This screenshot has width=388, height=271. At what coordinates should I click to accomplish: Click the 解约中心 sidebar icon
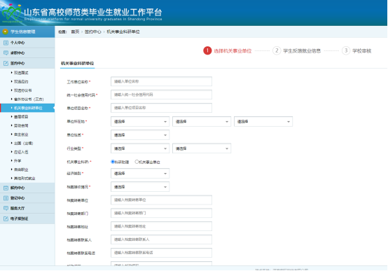pyautogui.click(x=6, y=188)
